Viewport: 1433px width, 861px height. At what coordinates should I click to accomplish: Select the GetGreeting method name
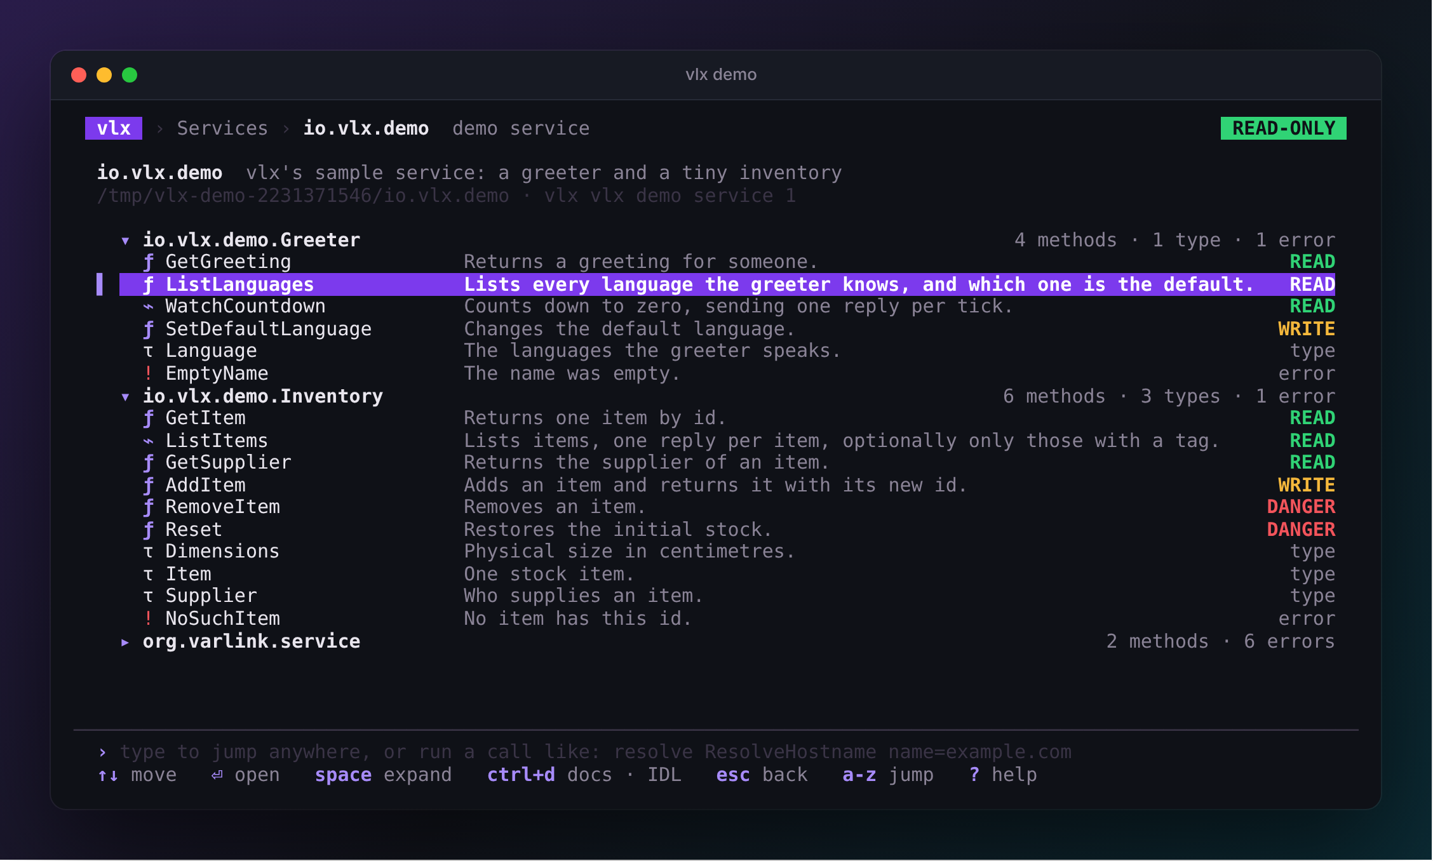pyautogui.click(x=228, y=262)
